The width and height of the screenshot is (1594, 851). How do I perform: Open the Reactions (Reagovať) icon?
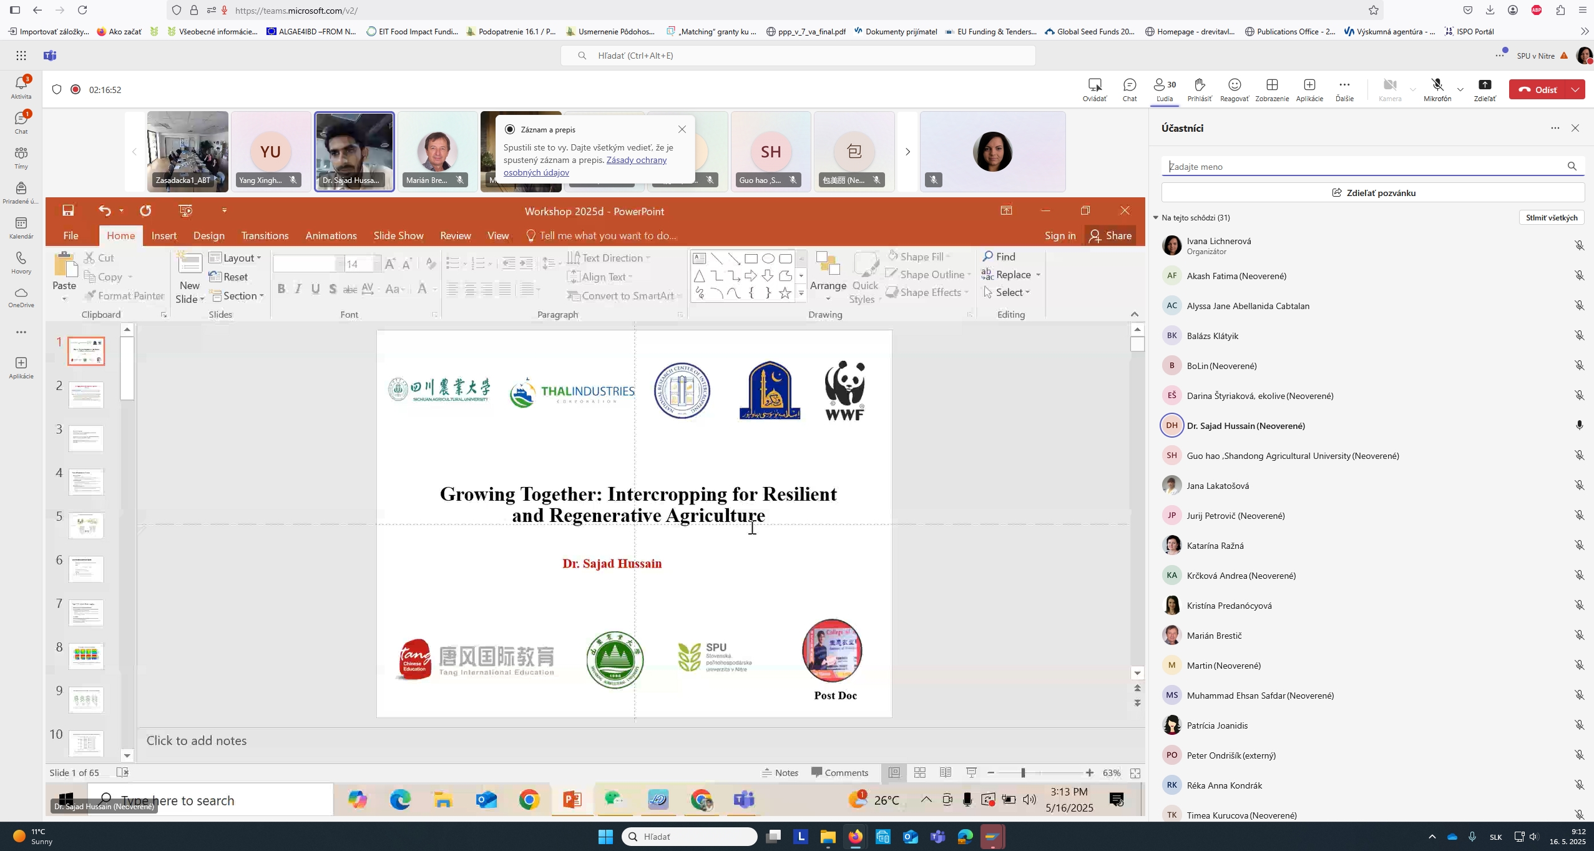click(1234, 89)
